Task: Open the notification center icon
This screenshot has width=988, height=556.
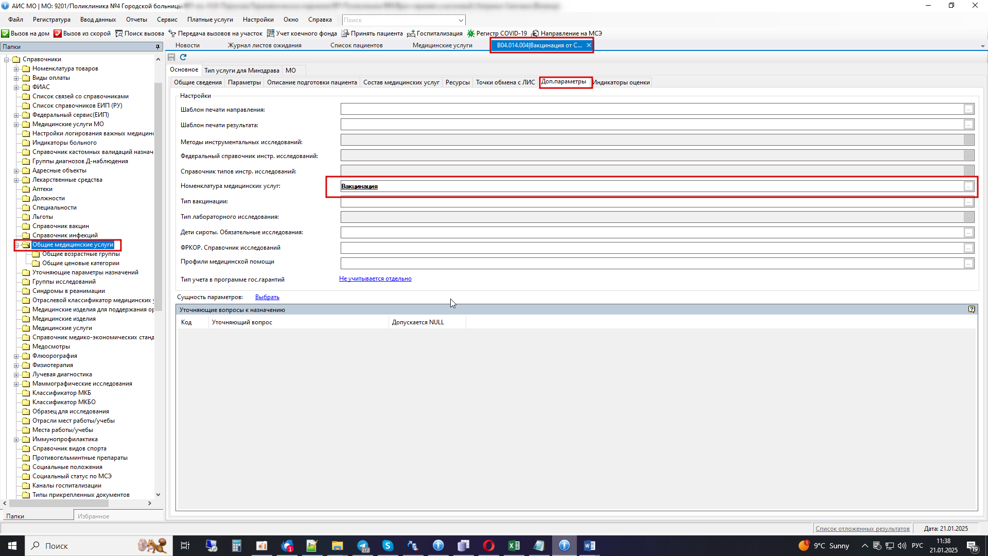Action: point(972,546)
